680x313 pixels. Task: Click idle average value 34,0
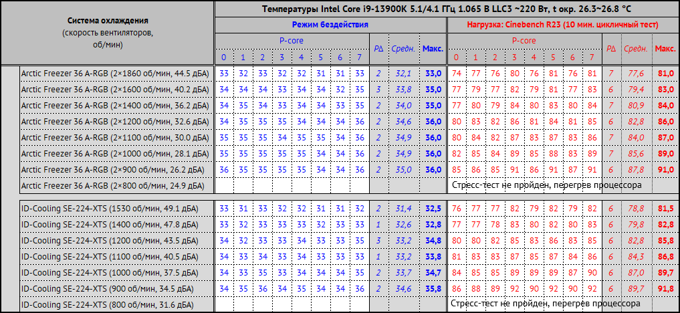(x=404, y=106)
